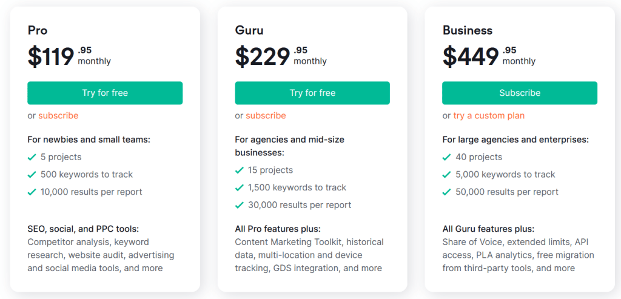Open the Pro plan subscribe link
This screenshot has height=299, width=621.
tap(58, 116)
